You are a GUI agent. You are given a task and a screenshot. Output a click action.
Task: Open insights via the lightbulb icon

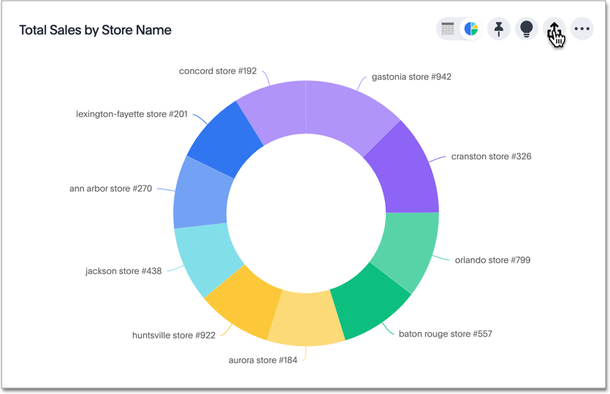pyautogui.click(x=526, y=29)
